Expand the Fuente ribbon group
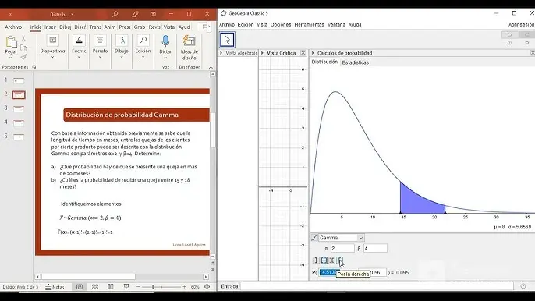Viewport: 535px width, 301px height. coord(79,58)
